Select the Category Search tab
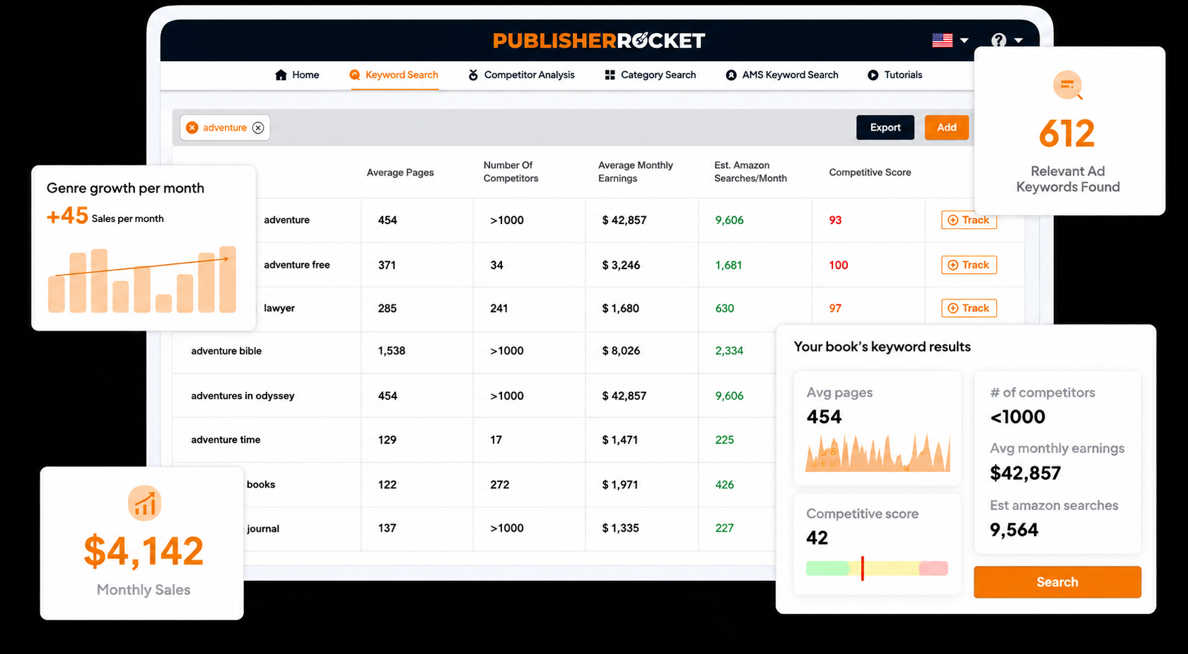Image resolution: width=1188 pixels, height=654 pixels. pos(651,75)
